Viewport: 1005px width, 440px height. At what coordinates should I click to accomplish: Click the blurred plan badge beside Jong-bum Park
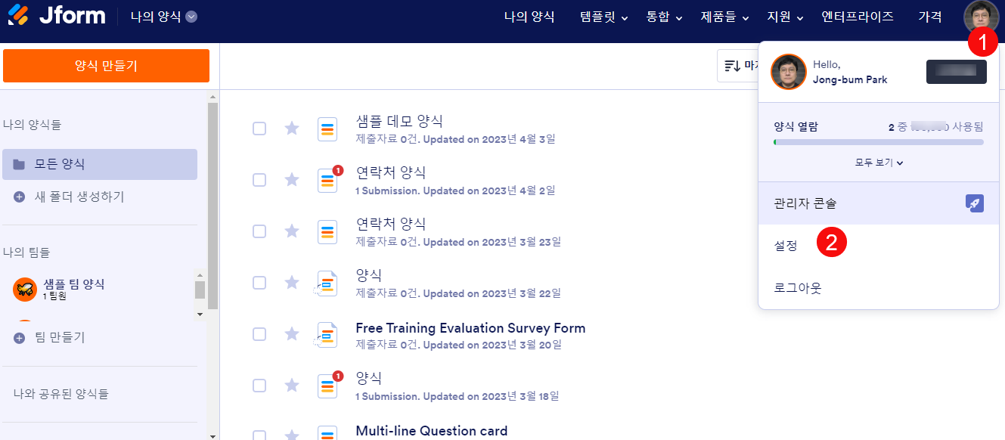coord(957,72)
